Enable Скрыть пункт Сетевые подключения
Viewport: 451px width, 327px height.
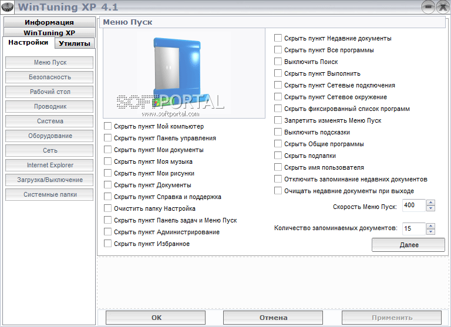click(x=278, y=85)
